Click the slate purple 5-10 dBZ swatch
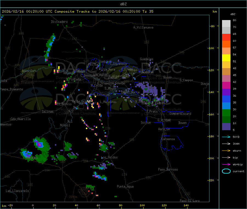The image size is (247, 209). [x=226, y=127]
